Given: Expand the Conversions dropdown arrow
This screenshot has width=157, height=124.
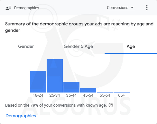Looking at the screenshot, I should tap(132, 7).
